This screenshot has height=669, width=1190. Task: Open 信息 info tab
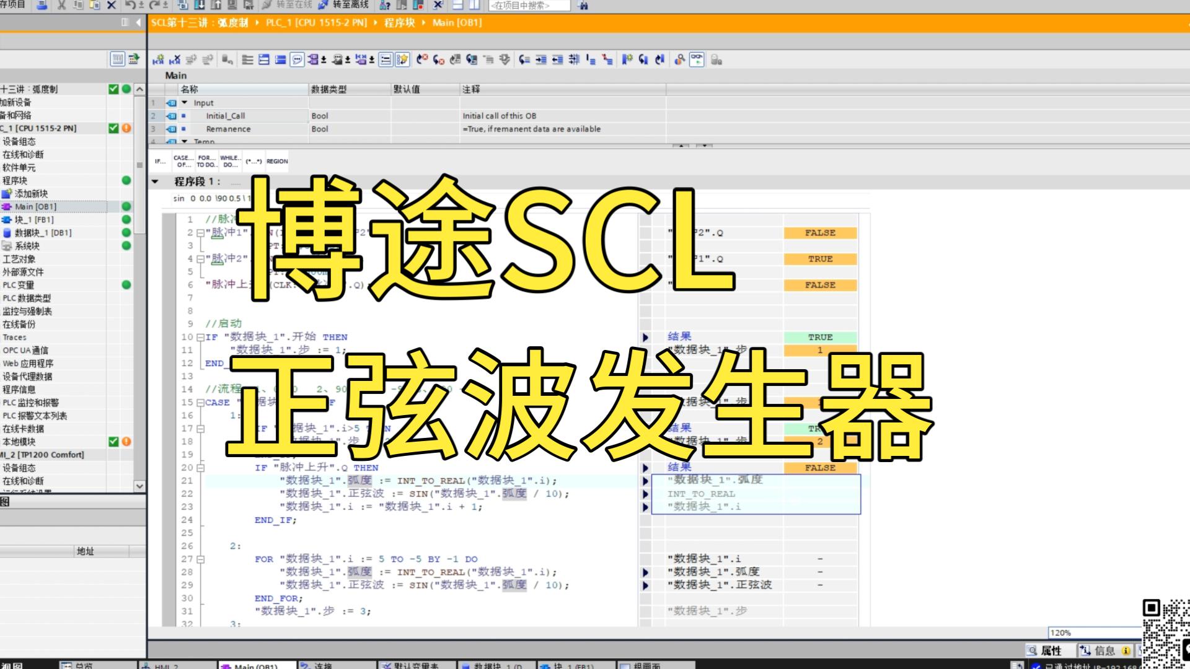pos(1105,650)
